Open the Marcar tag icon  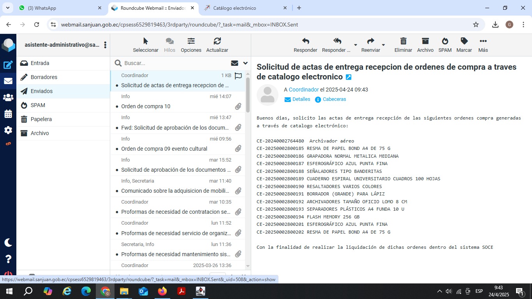(464, 41)
